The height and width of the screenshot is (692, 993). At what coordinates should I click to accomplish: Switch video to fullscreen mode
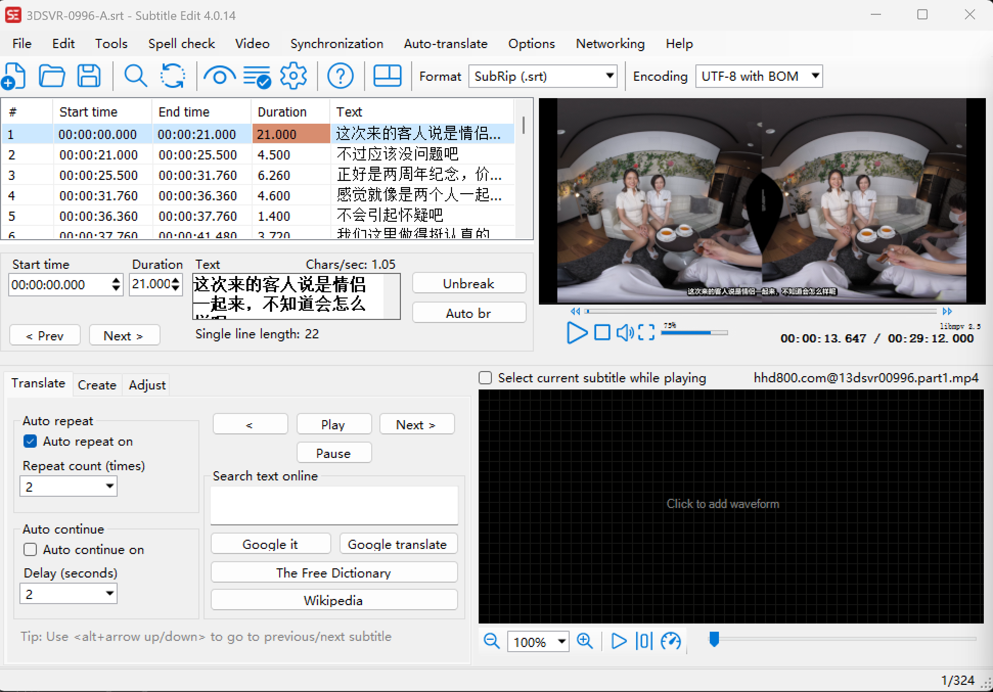646,333
